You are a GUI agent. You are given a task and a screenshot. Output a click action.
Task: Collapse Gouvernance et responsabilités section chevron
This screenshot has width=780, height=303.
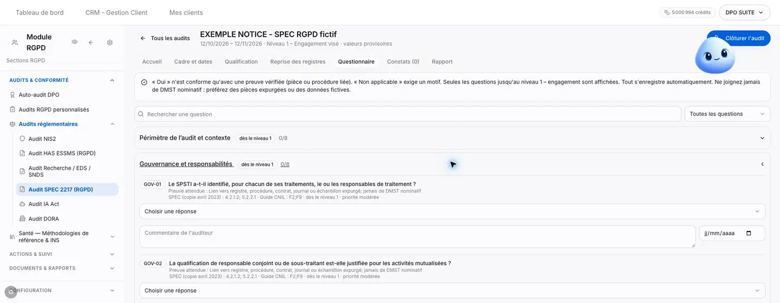pos(762,164)
